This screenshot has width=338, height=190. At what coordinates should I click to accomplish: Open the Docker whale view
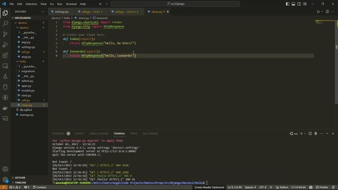tap(5, 108)
